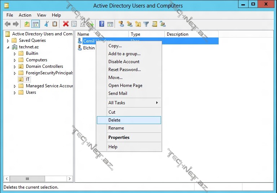Viewport: 277px width, 193px height.
Task: Create a new user with toolbar icon
Action: coord(121,24)
